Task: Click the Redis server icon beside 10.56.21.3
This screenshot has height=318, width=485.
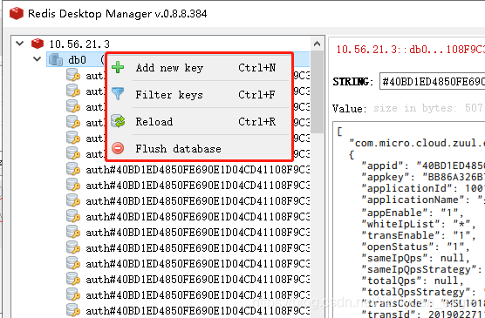Action: click(x=38, y=44)
